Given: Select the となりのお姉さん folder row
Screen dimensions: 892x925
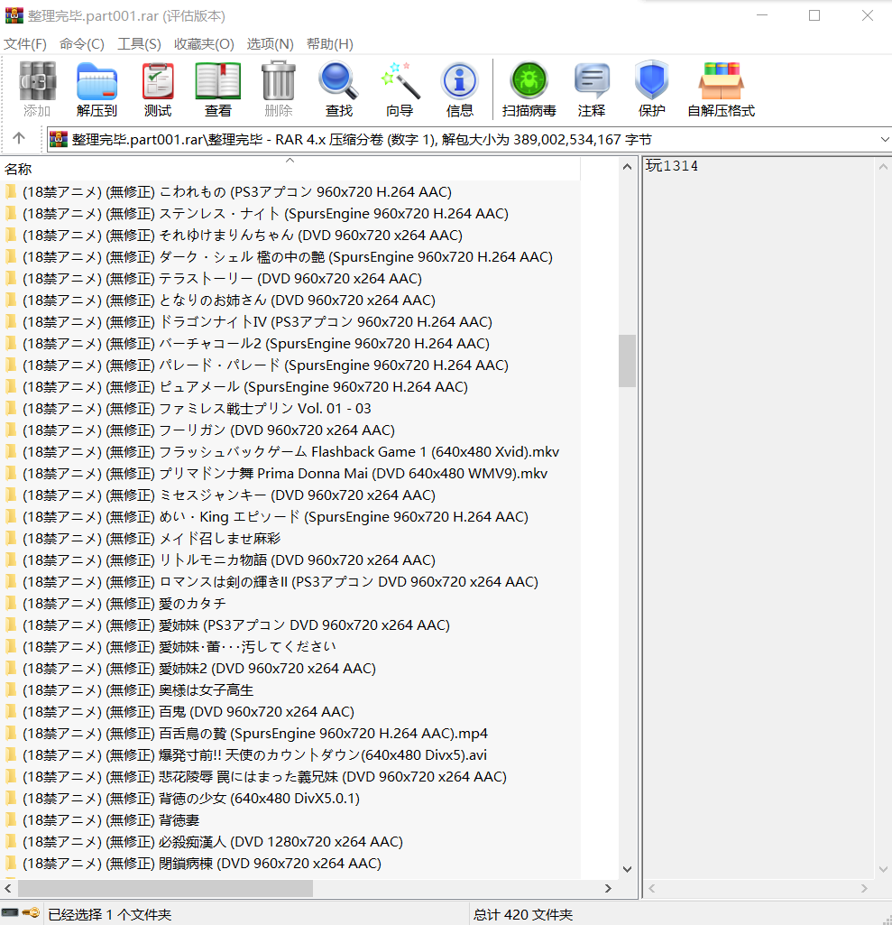Looking at the screenshot, I should (290, 301).
